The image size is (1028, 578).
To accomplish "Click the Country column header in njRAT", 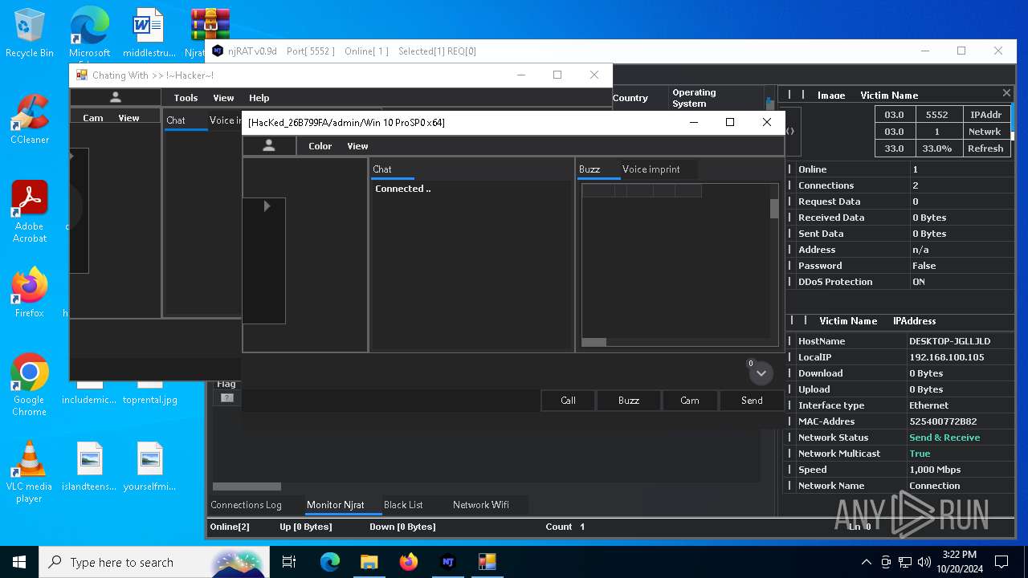I will coord(630,98).
